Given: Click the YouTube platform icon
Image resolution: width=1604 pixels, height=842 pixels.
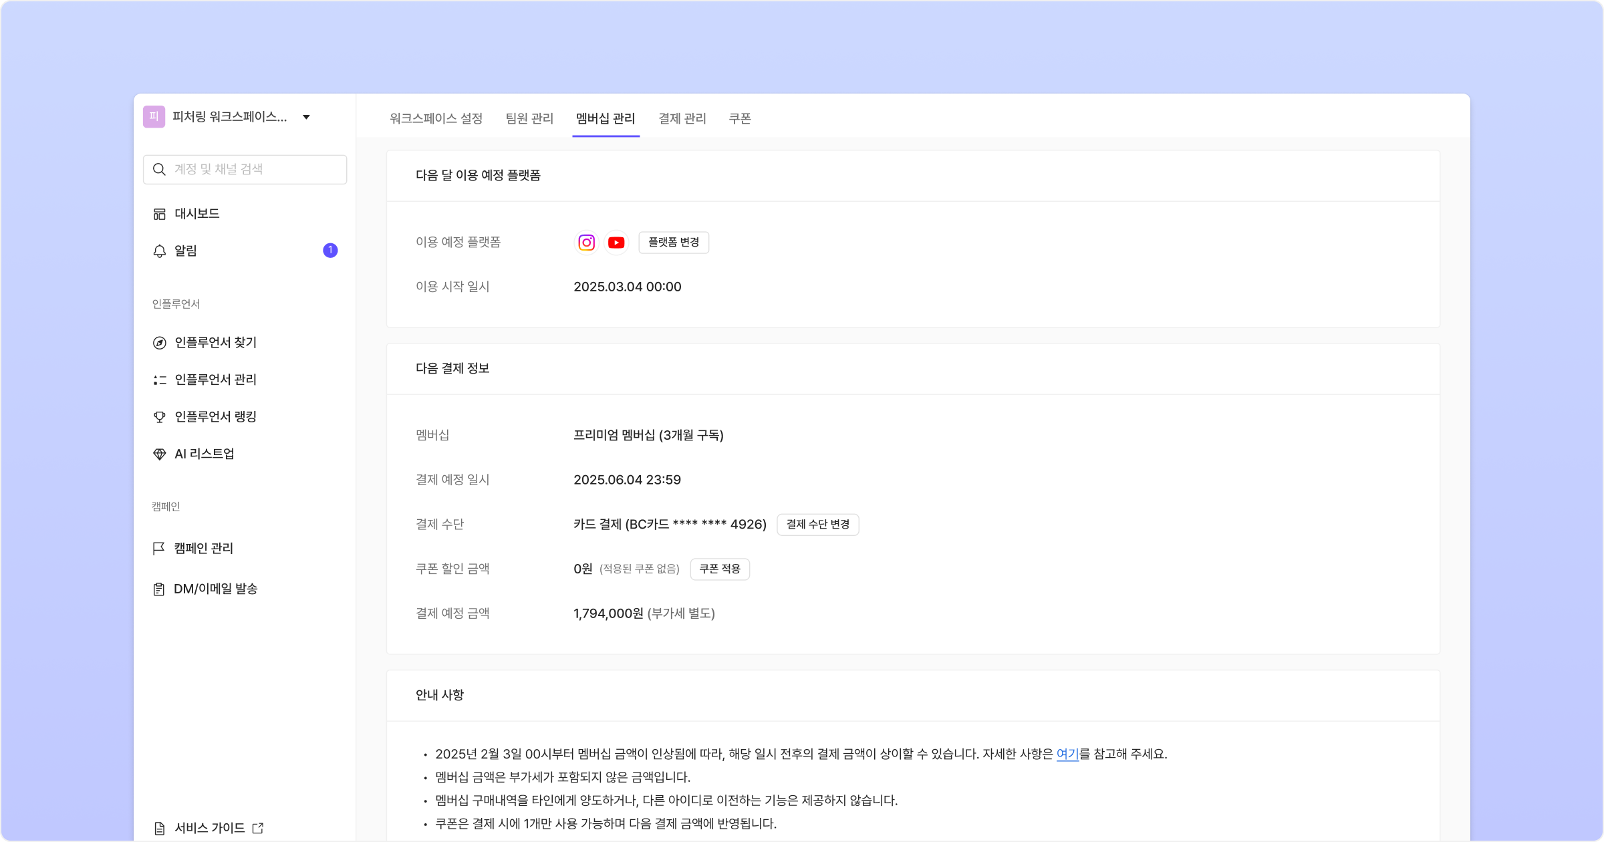Looking at the screenshot, I should pyautogui.click(x=616, y=243).
